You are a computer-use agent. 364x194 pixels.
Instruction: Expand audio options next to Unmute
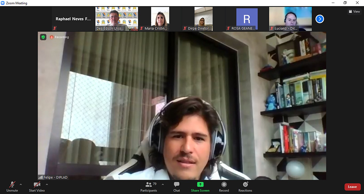point(20,185)
